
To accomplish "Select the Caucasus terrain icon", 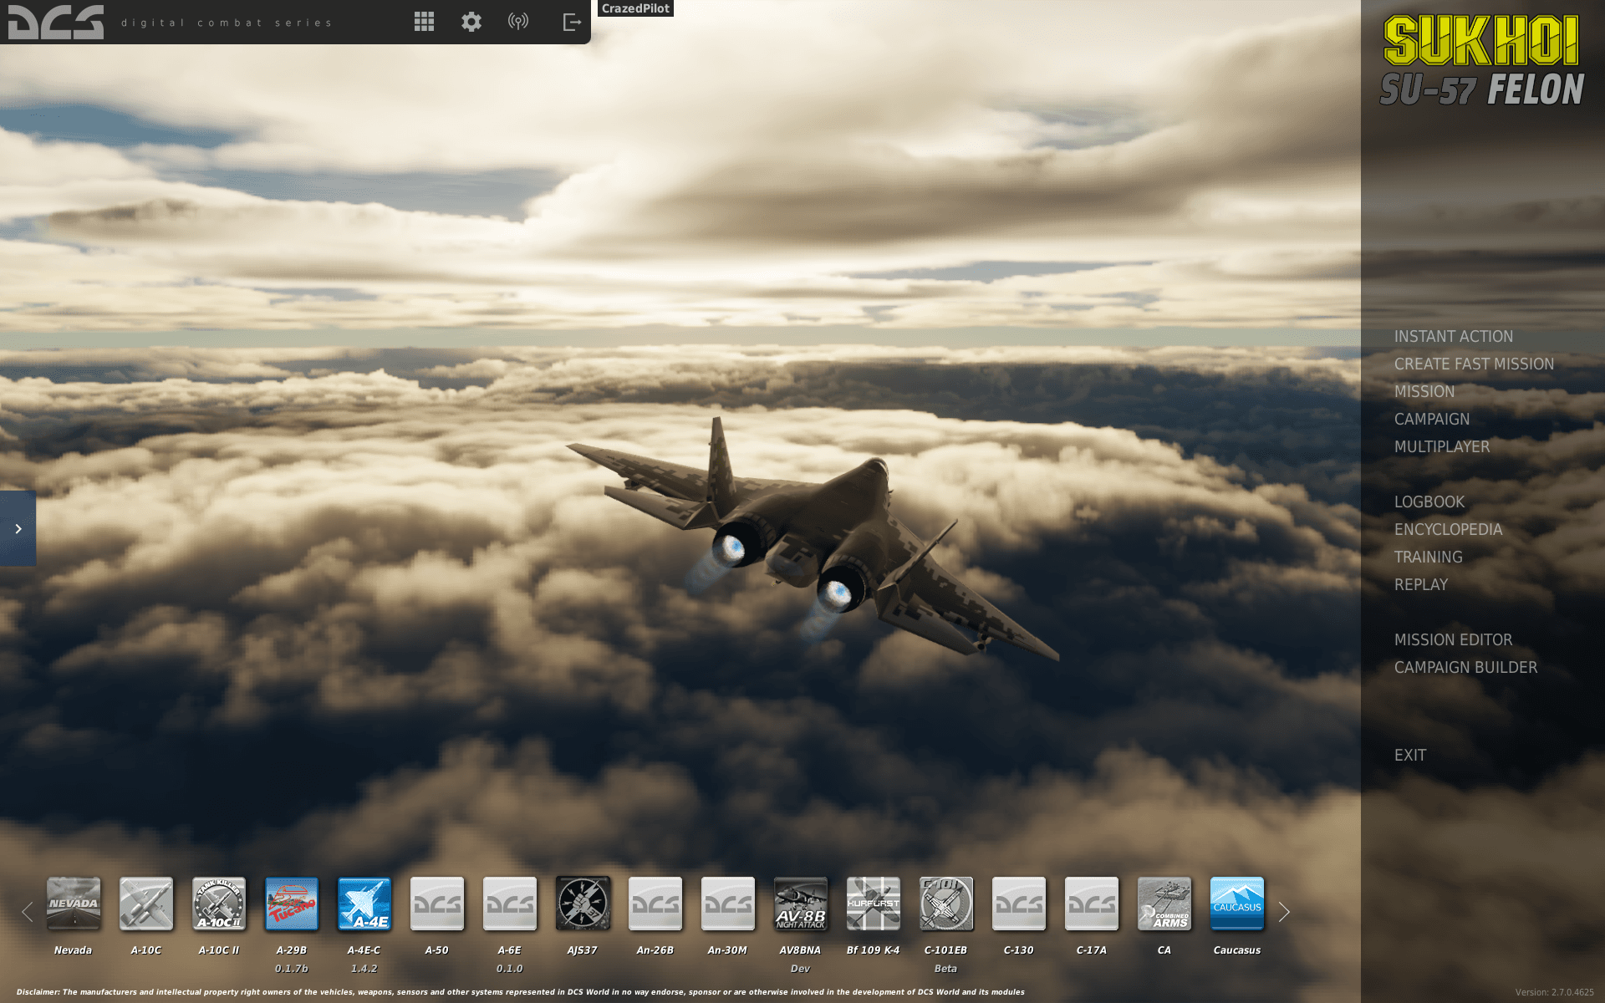I will point(1237,904).
